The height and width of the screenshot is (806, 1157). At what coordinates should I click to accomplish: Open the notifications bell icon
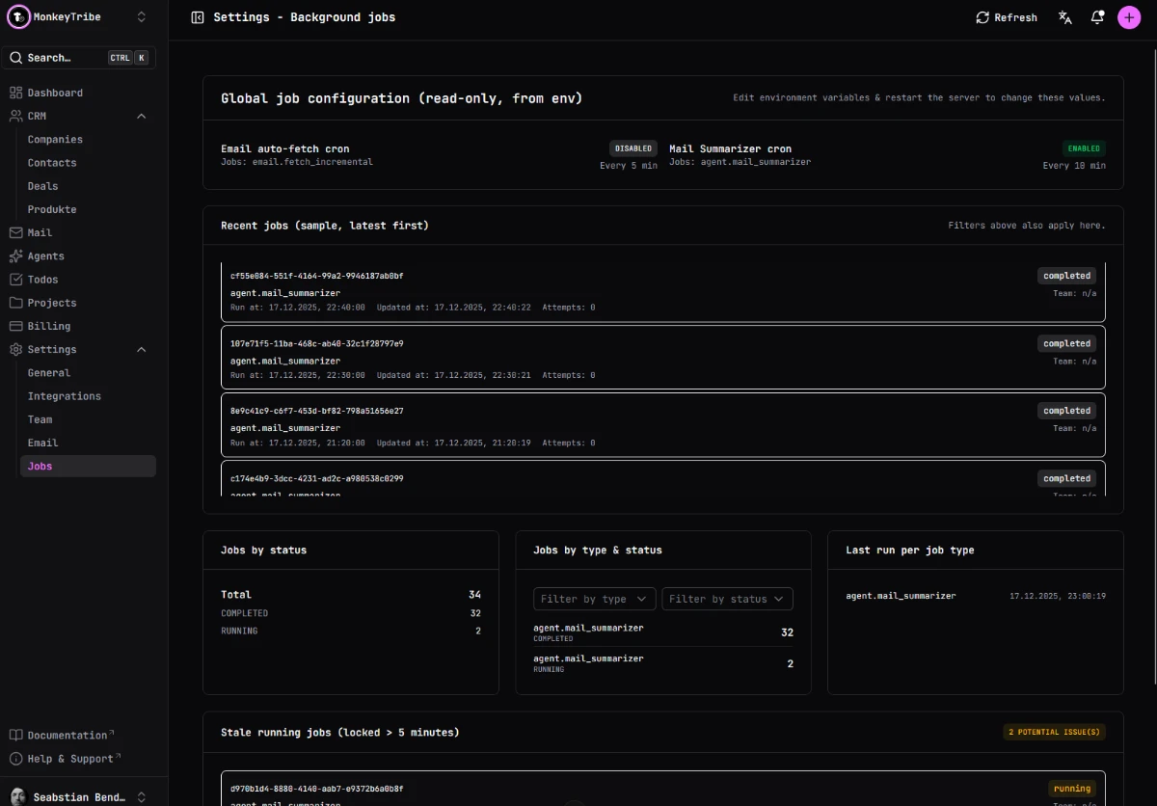pos(1097,17)
